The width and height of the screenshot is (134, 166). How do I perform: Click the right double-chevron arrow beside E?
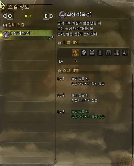51,16
